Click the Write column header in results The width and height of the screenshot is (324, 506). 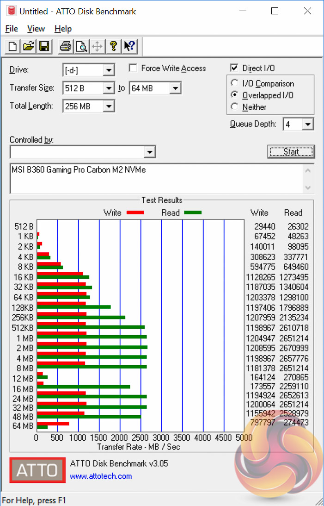[259, 212]
